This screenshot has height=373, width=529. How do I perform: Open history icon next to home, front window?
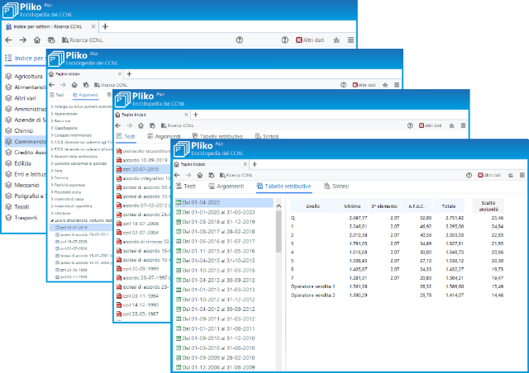(x=212, y=175)
